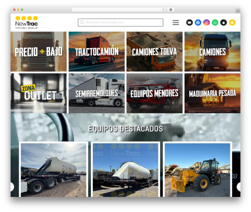Click the browser reload icon
The image size is (251, 212).
pos(163,10)
